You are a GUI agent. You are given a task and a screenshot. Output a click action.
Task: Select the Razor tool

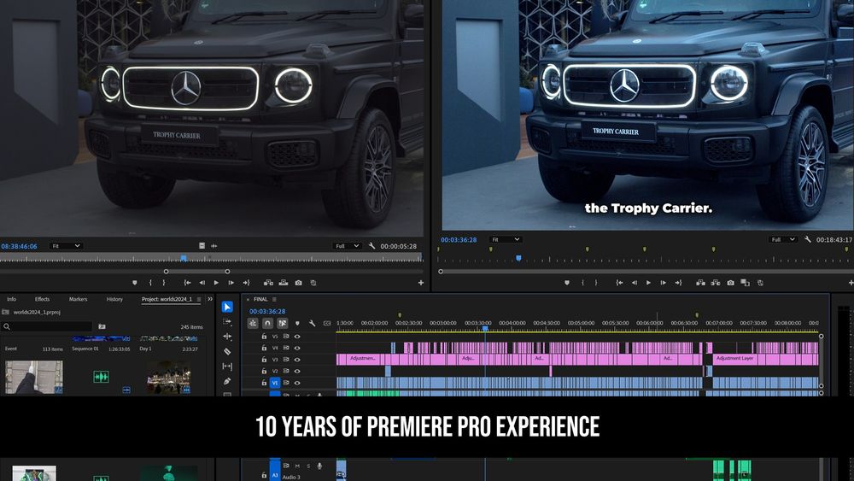click(227, 351)
